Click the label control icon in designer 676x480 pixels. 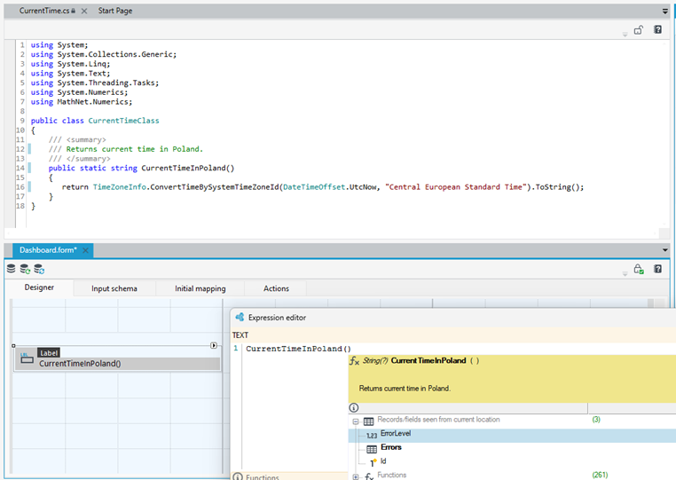coord(27,358)
